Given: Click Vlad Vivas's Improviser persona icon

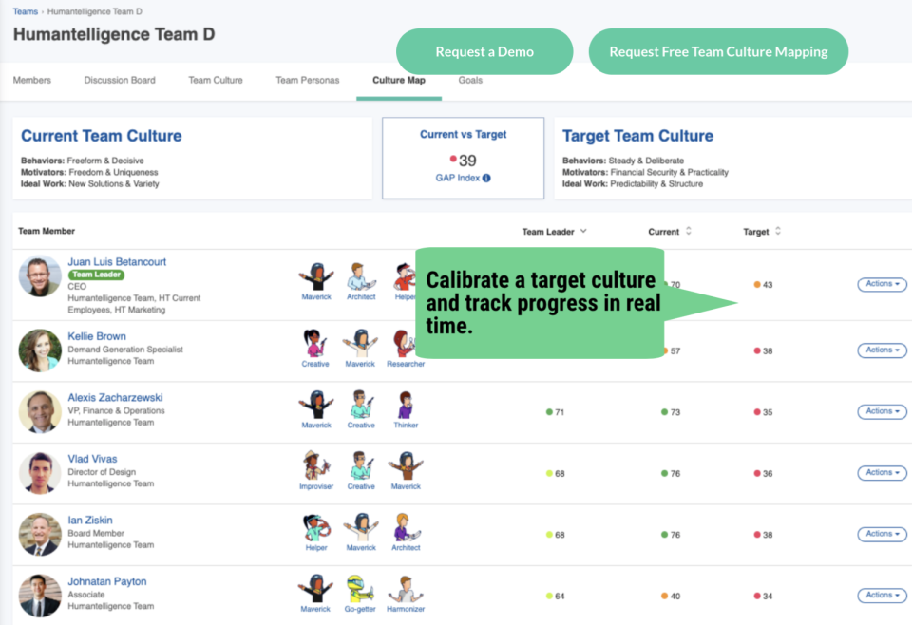Looking at the screenshot, I should (x=316, y=466).
